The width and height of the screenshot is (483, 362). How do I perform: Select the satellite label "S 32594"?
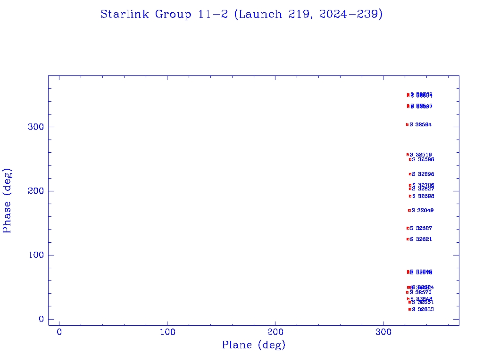coord(420,124)
